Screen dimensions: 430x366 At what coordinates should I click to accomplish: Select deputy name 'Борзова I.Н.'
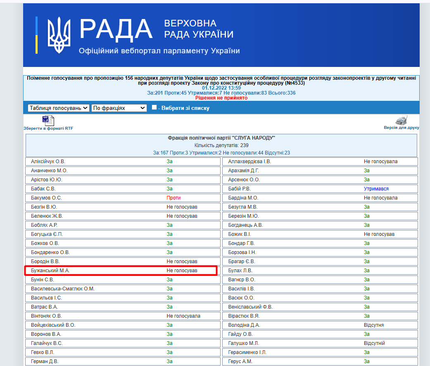[242, 252]
